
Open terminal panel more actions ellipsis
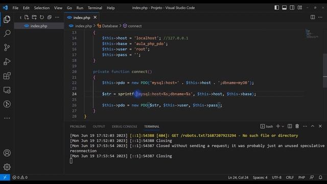[x=305, y=126]
